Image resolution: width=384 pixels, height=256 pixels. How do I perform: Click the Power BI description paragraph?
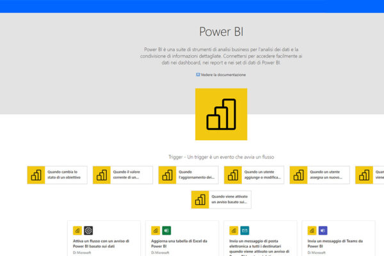(221, 56)
